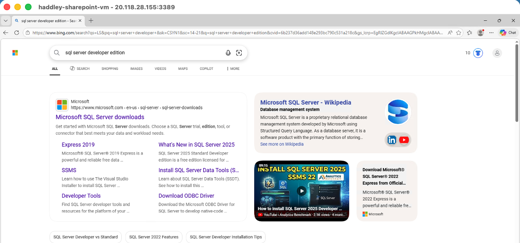Open the Download ODBC Driver link
The image size is (520, 243).
pyautogui.click(x=186, y=196)
